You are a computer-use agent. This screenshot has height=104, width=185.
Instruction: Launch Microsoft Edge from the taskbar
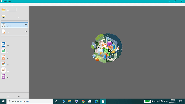point(97,101)
